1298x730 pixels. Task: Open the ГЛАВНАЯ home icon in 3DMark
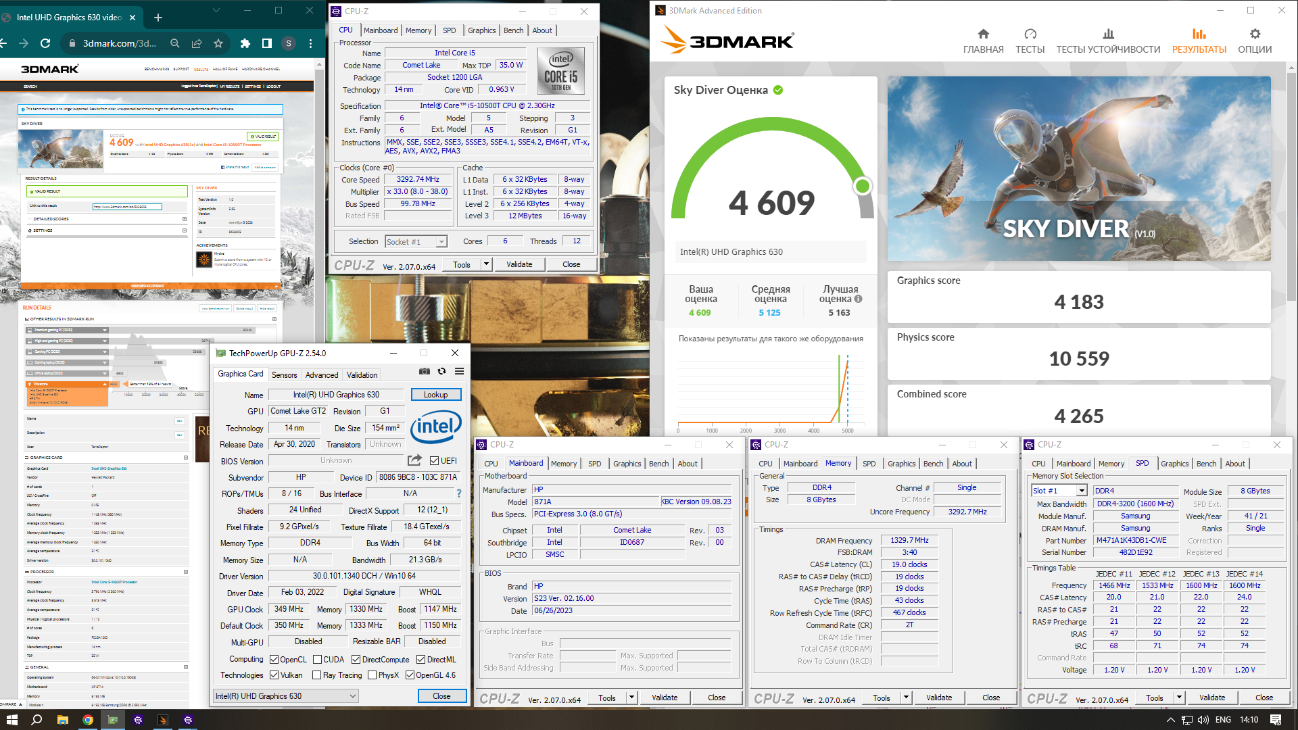tap(983, 34)
